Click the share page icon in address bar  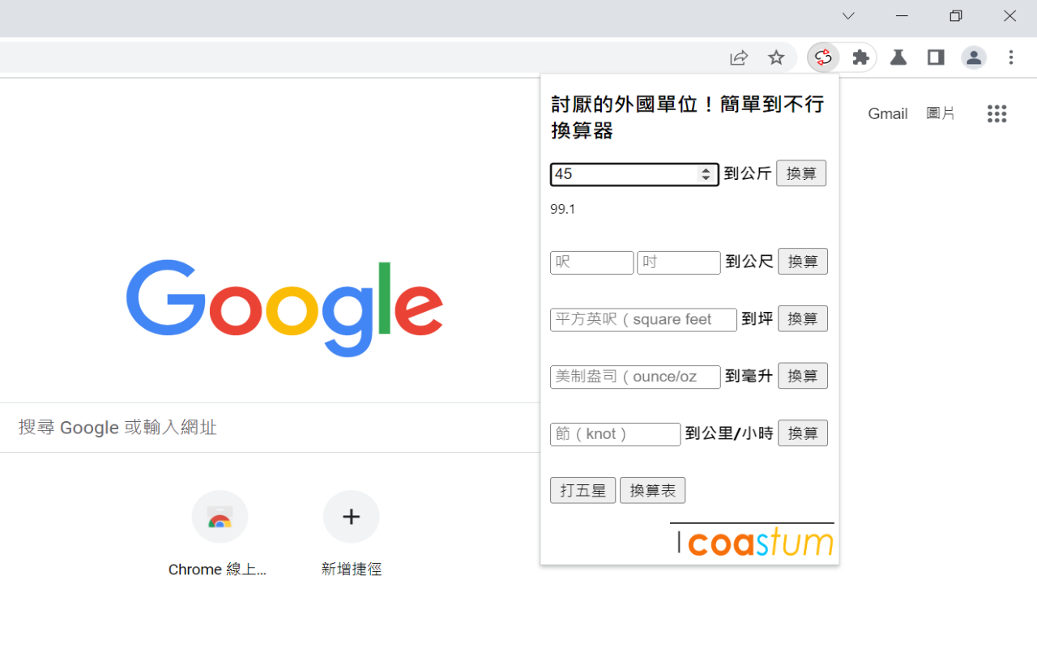pos(739,58)
